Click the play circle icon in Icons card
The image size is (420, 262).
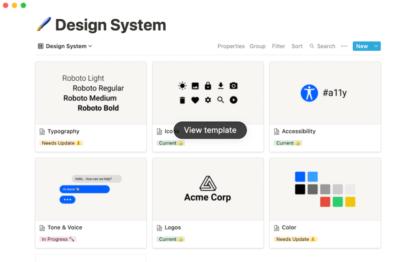[233, 100]
